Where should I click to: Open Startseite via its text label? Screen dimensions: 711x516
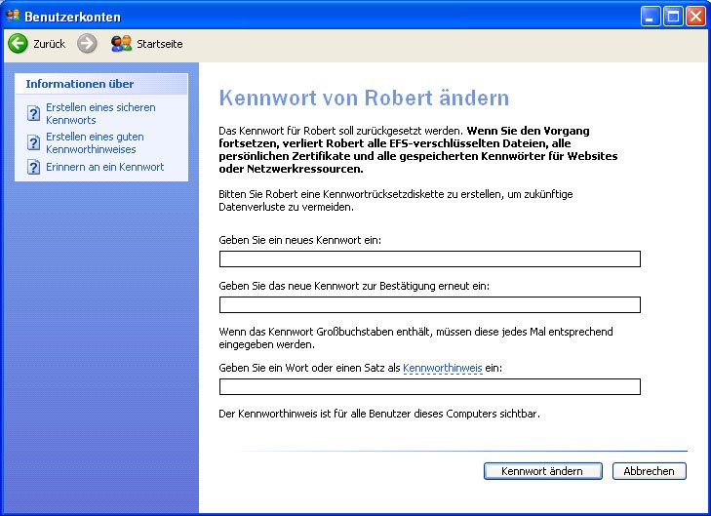[x=159, y=44]
